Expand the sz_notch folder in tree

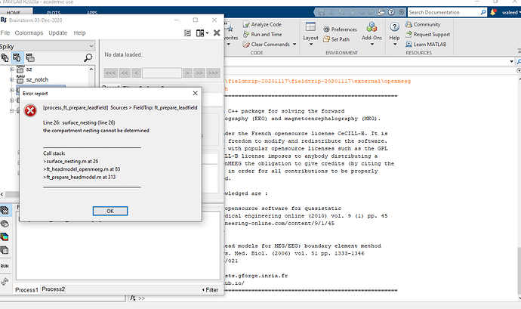click(11, 79)
